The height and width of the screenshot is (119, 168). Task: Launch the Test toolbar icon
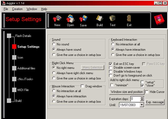point(112,18)
